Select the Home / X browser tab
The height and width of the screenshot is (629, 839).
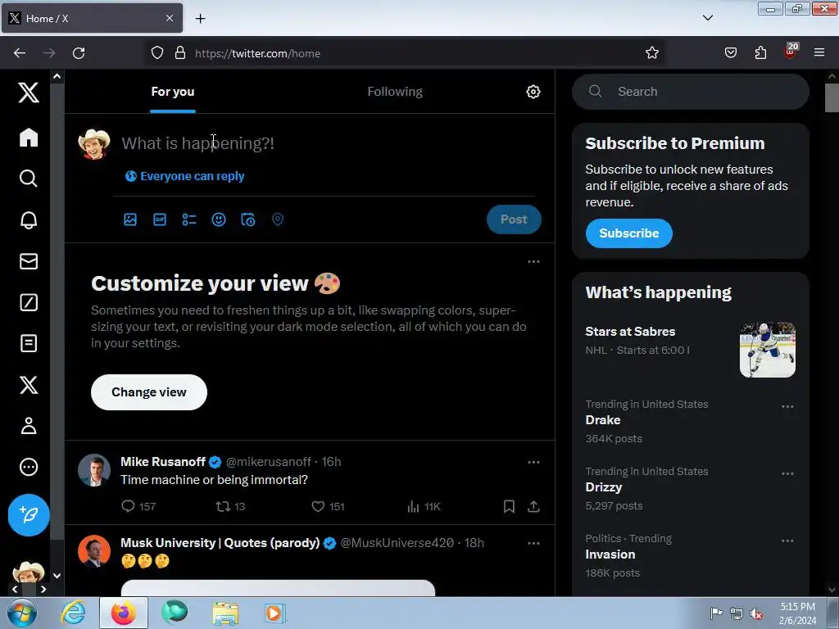pos(92,18)
